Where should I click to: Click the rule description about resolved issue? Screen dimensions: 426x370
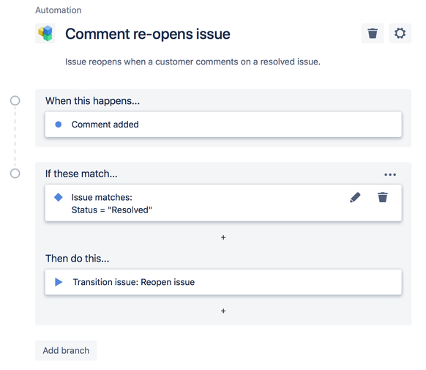click(x=193, y=62)
